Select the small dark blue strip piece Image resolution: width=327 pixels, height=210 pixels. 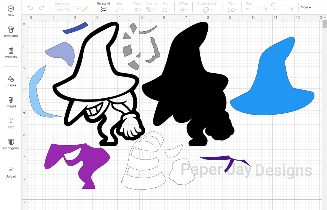(x=75, y=28)
